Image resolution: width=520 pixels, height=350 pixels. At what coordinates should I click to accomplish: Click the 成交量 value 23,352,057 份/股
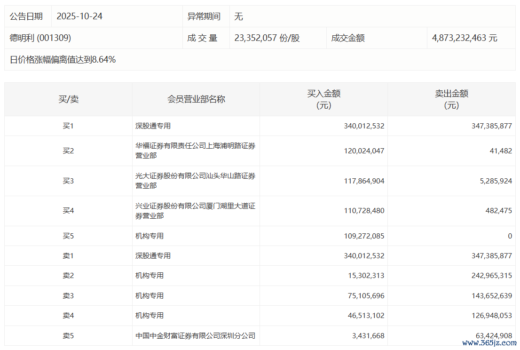point(267,38)
